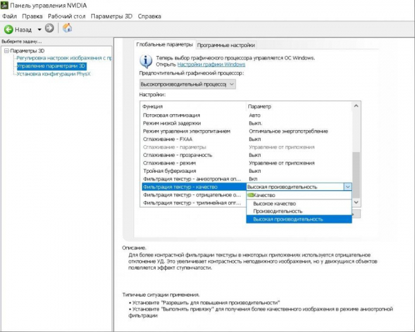The width and height of the screenshot is (415, 332).
Task: Choose Производительность option in list
Action: coord(299,211)
